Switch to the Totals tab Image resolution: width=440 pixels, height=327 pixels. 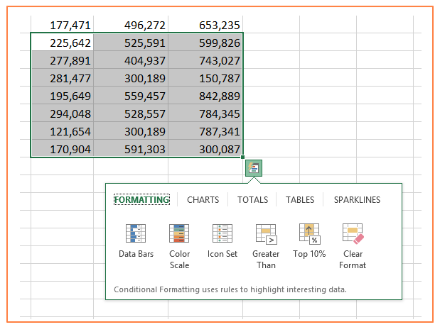252,200
